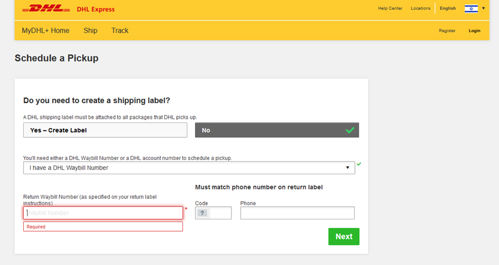Open the Track menu
This screenshot has width=499, height=265.
pyautogui.click(x=120, y=31)
